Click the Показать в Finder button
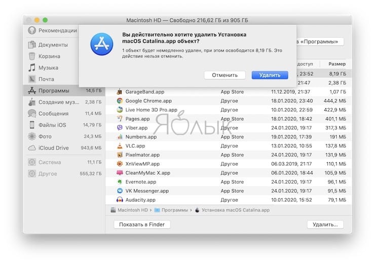Viewport: 375px width, 264px height. point(142,225)
